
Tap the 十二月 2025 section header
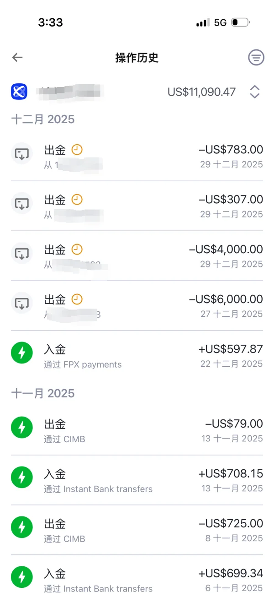[42, 119]
